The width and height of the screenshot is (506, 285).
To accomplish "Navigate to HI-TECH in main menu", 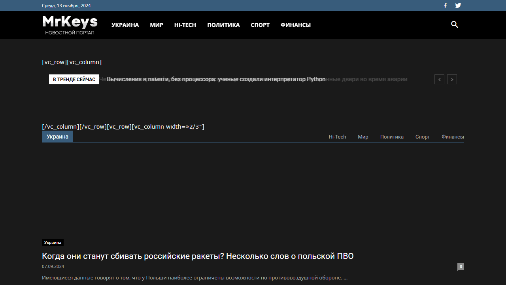I will [x=185, y=25].
